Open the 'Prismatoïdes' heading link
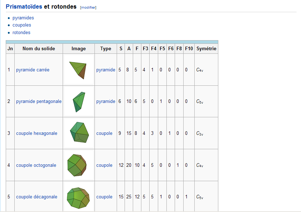 tap(24, 6)
